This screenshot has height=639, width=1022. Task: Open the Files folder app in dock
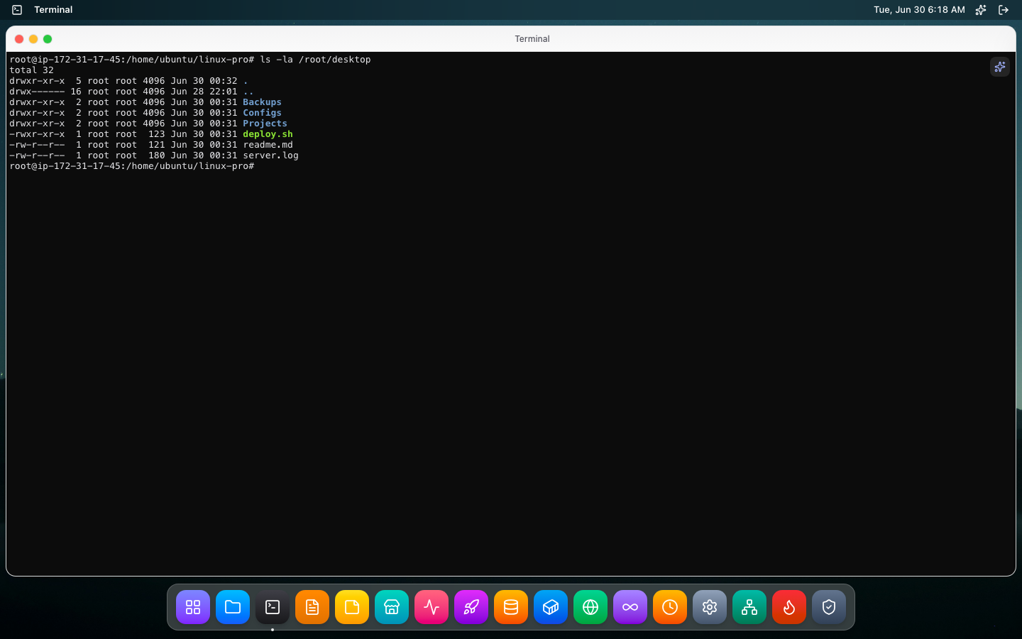pos(233,607)
